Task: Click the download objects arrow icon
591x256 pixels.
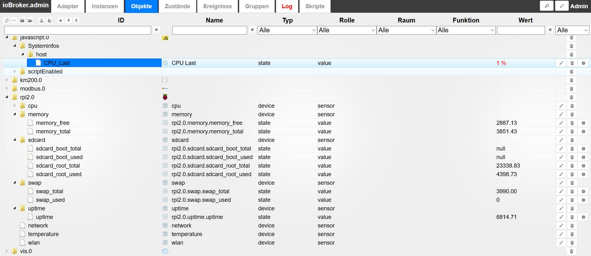Action: 76,20
